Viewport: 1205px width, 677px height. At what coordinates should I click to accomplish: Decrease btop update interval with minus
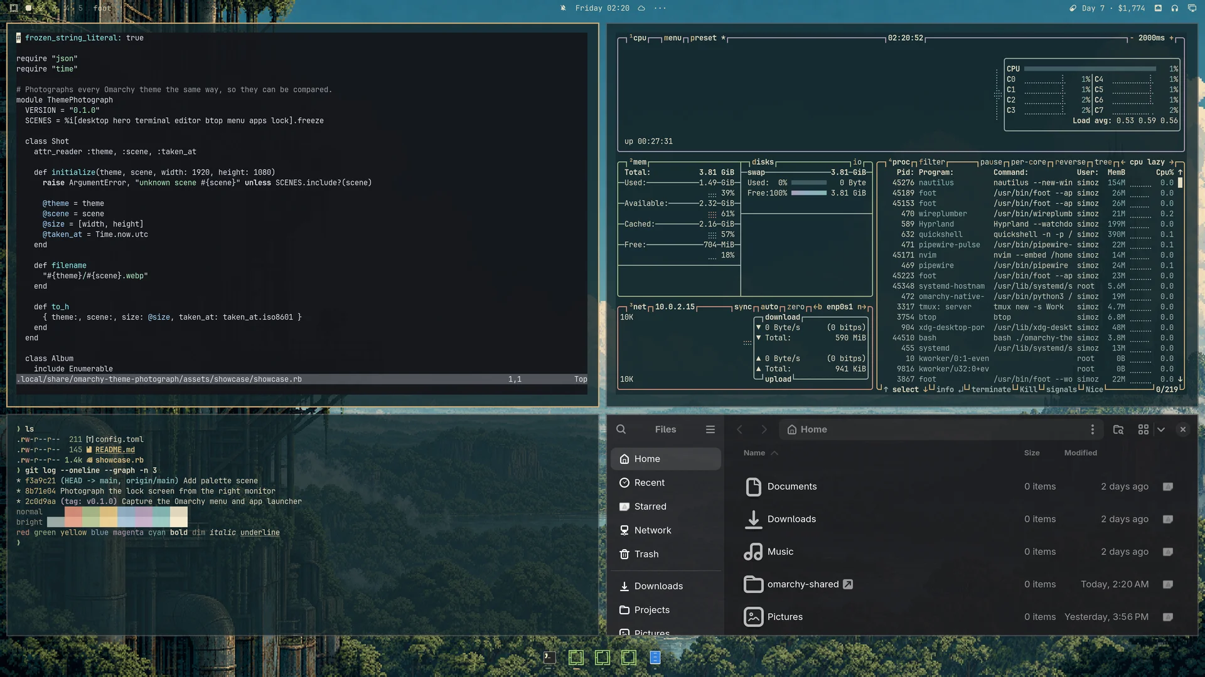click(1132, 38)
